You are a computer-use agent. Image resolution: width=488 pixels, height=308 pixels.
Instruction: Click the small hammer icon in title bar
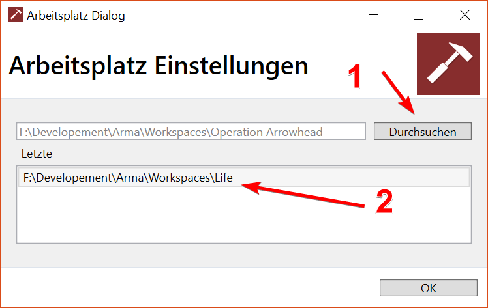(x=16, y=15)
